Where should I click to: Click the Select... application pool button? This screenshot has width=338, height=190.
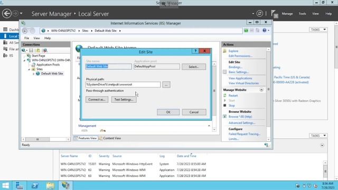click(194, 67)
